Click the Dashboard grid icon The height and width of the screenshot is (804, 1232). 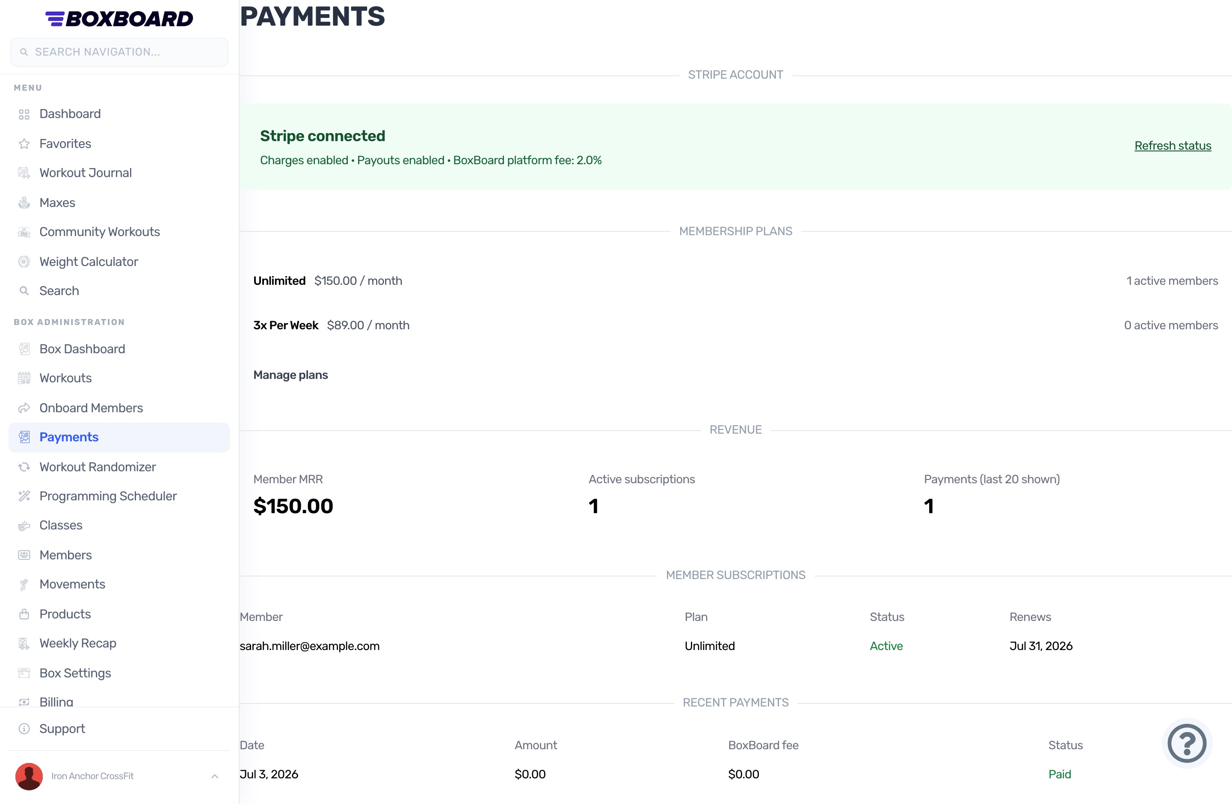click(24, 114)
